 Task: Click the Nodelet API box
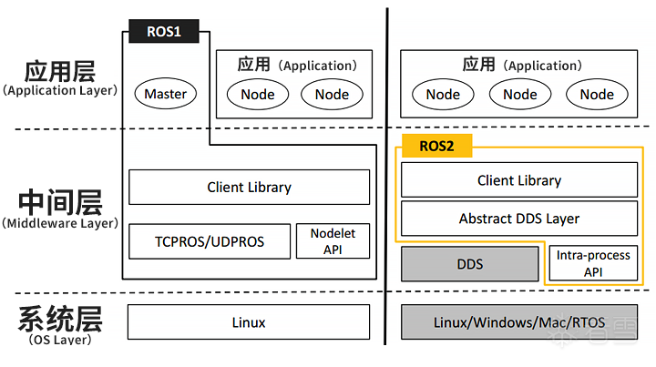(x=333, y=241)
